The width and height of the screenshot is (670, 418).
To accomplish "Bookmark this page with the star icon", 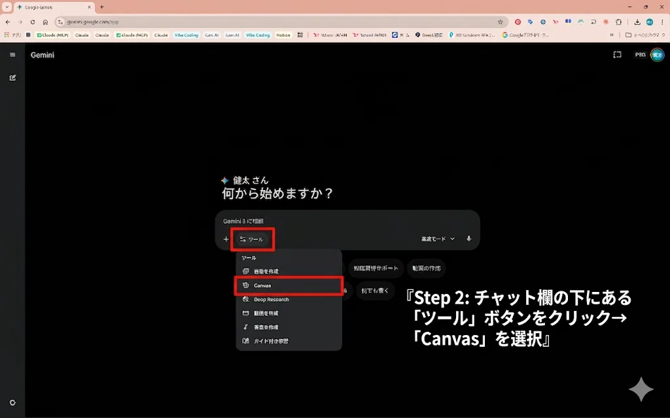I will (500, 22).
